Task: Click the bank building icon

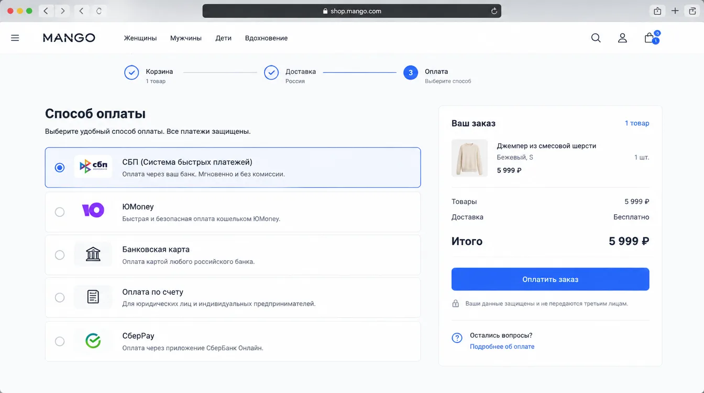Action: tap(93, 255)
